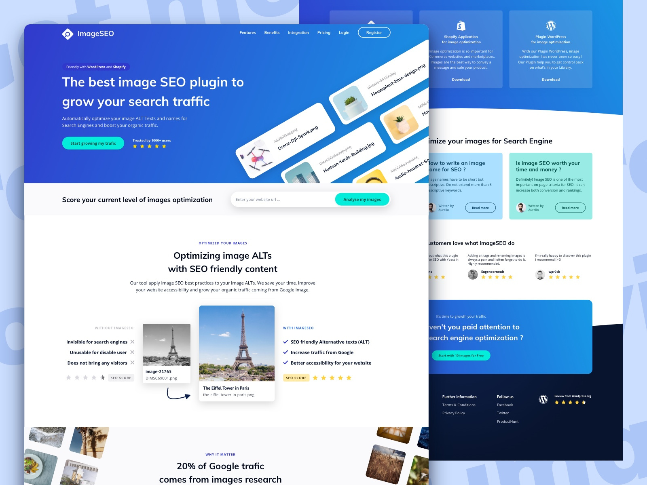Click Read more on image name article

pos(480,208)
